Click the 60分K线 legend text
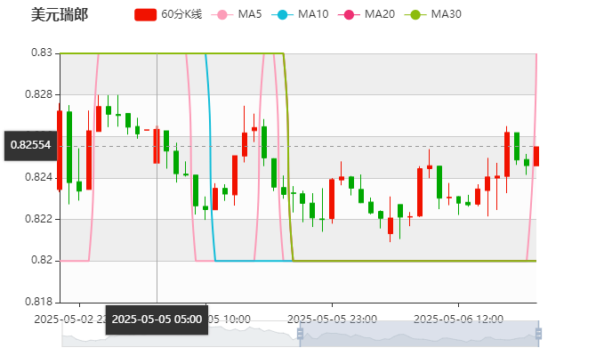Screen dimensions: 596x356 [x=181, y=15]
